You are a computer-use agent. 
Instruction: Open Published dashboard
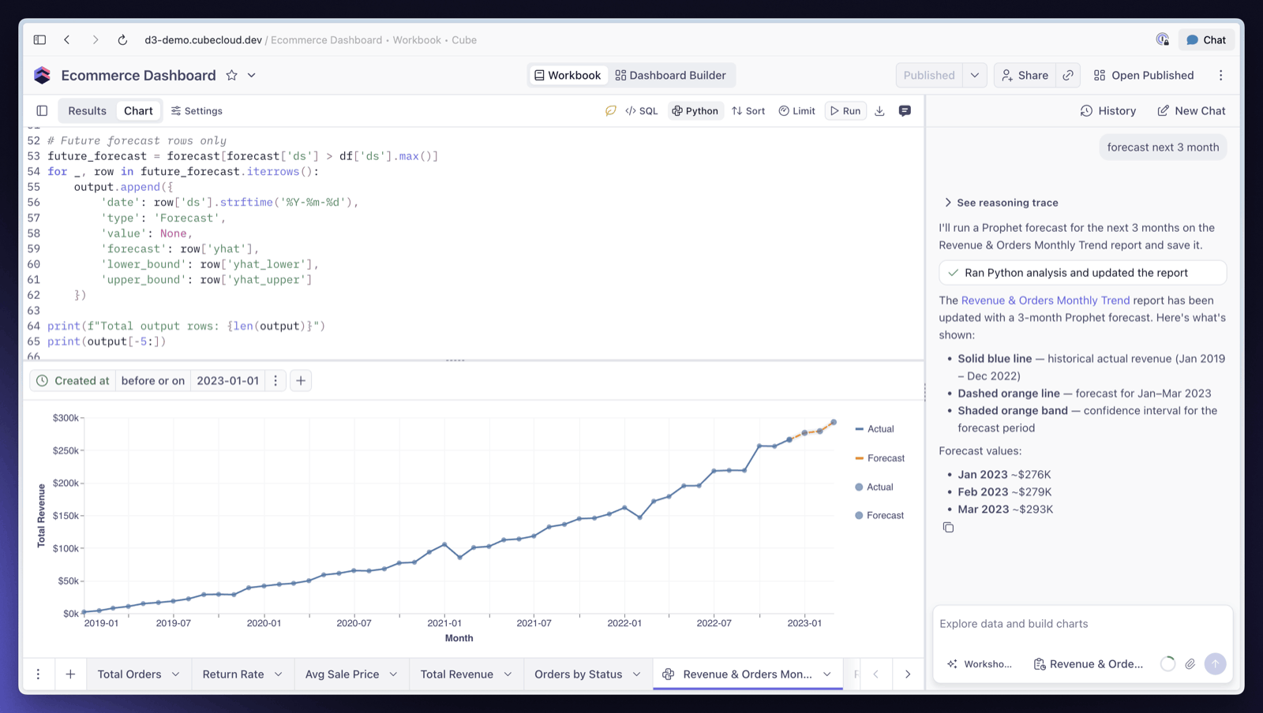click(1144, 75)
